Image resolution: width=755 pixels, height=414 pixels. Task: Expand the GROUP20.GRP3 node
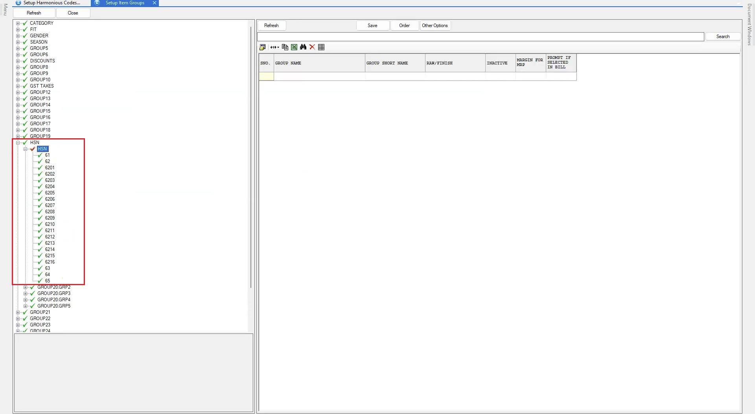pos(25,293)
